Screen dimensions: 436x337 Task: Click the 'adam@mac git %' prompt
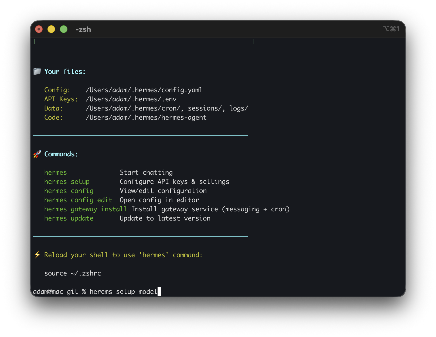[x=59, y=292]
